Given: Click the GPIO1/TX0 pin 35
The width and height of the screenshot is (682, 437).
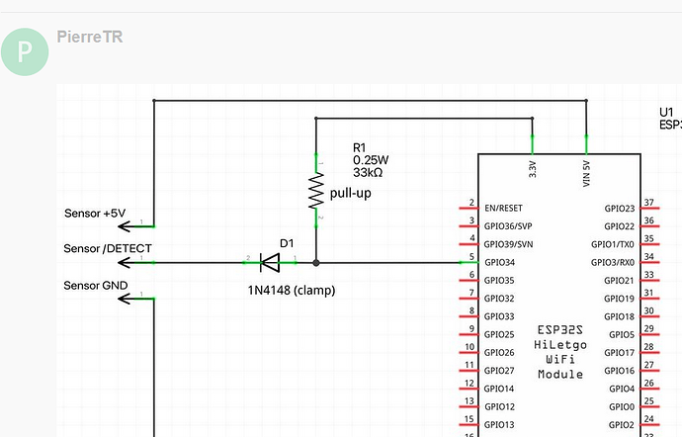Looking at the screenshot, I should (650, 244).
